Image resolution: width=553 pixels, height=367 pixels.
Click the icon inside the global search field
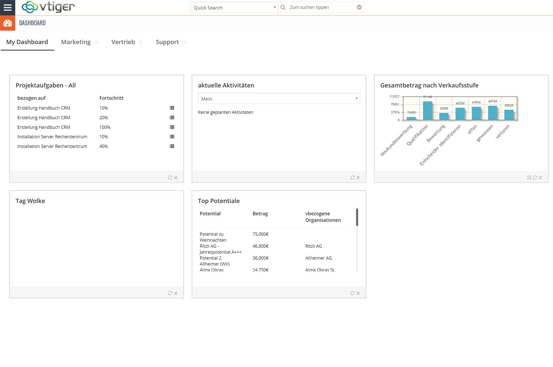tap(359, 7)
